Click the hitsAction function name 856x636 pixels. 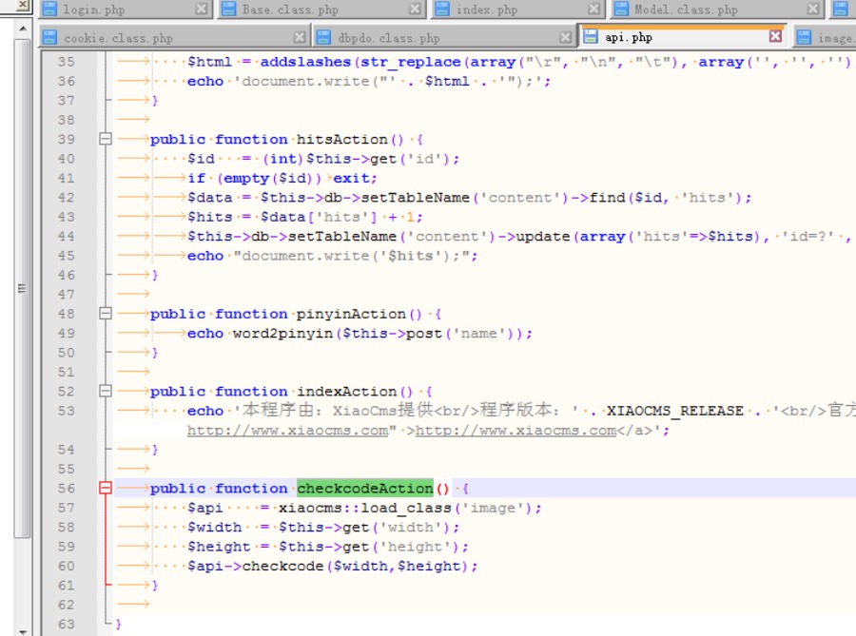342,139
